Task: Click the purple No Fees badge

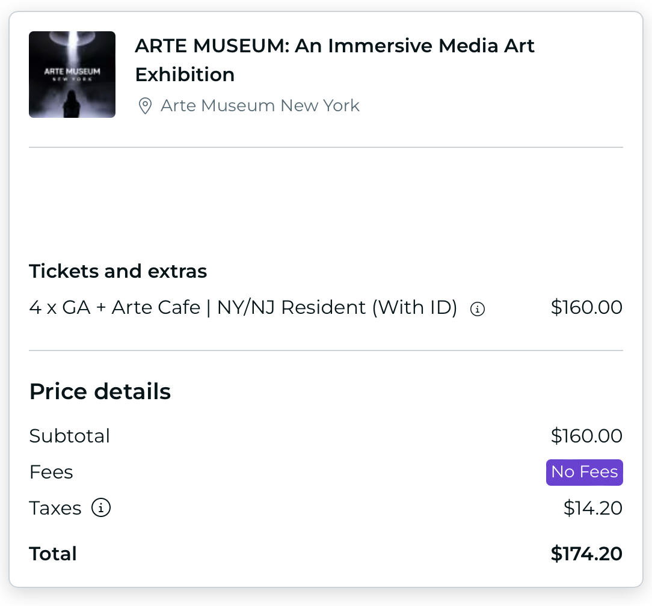Action: 584,472
